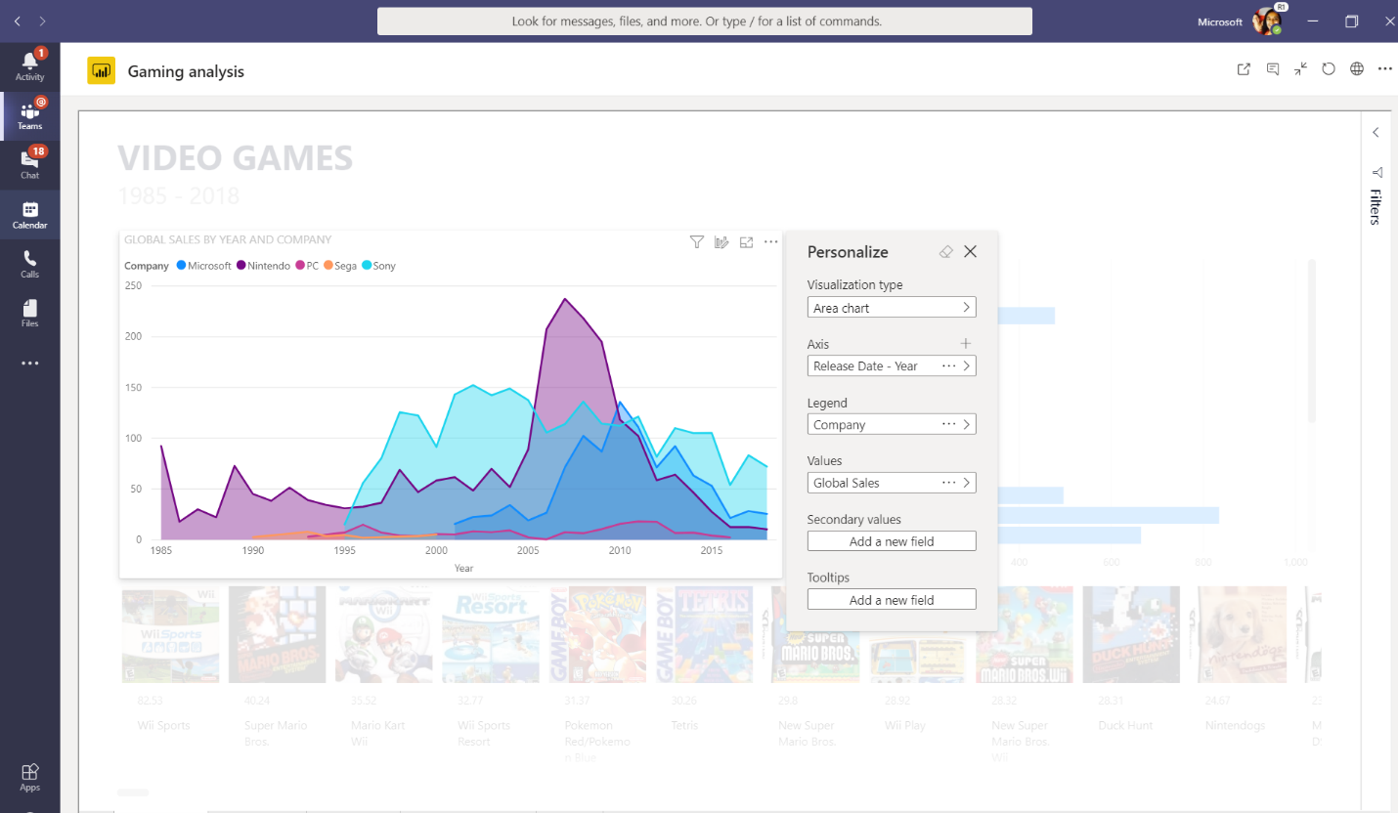This screenshot has height=813, width=1398.
Task: Open more options on the chart visual
Action: 770,242
